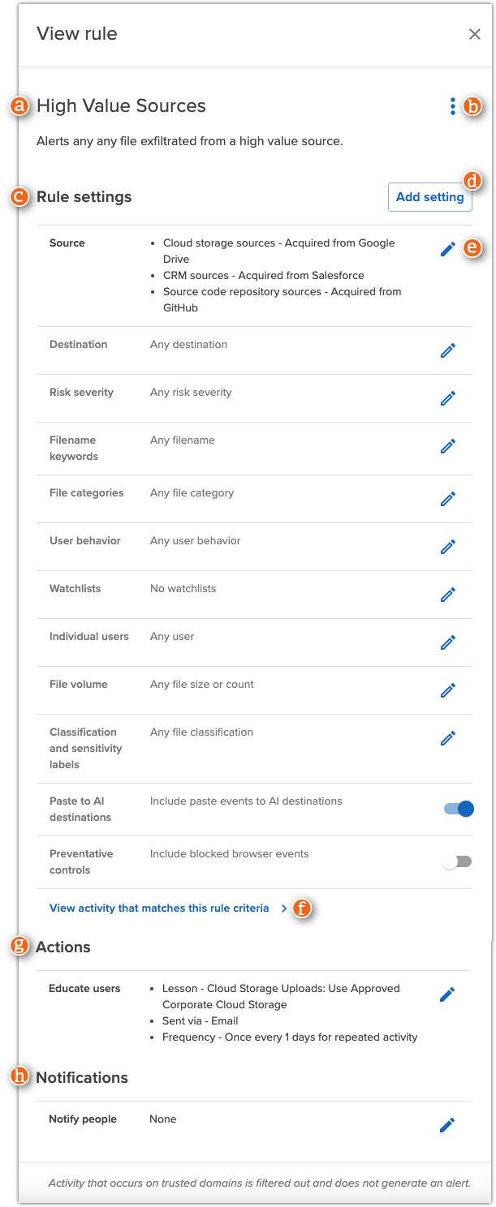Image resolution: width=496 pixels, height=1207 pixels.
Task: Edit the Risk severity setting
Action: click(x=447, y=398)
